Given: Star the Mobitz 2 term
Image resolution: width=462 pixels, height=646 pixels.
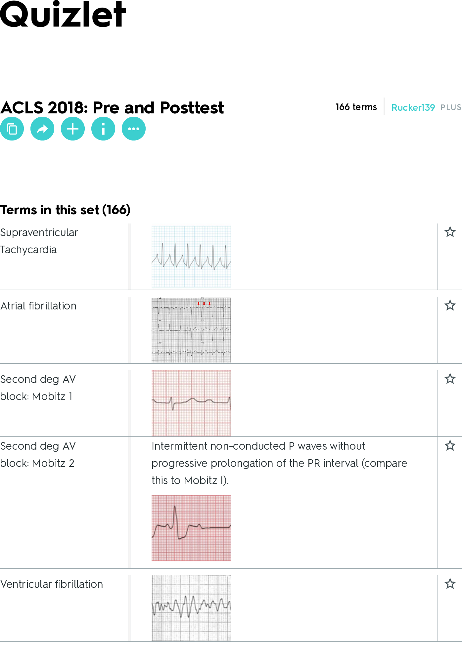Looking at the screenshot, I should [450, 446].
